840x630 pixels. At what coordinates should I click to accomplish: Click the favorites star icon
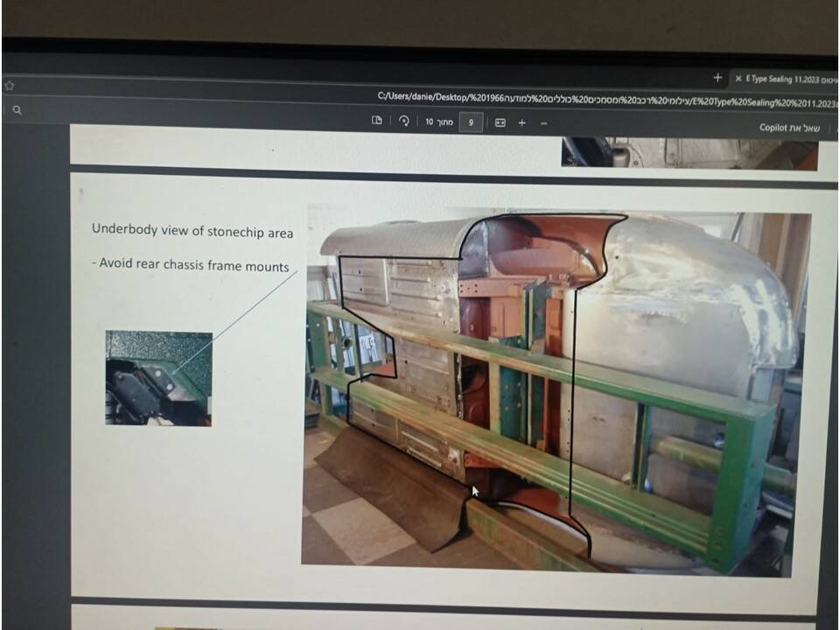(x=10, y=86)
